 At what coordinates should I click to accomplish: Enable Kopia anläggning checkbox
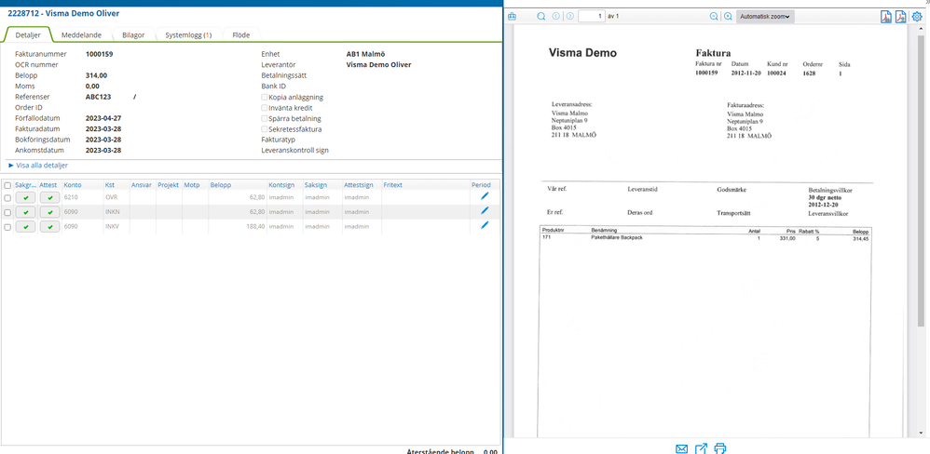[x=265, y=97]
